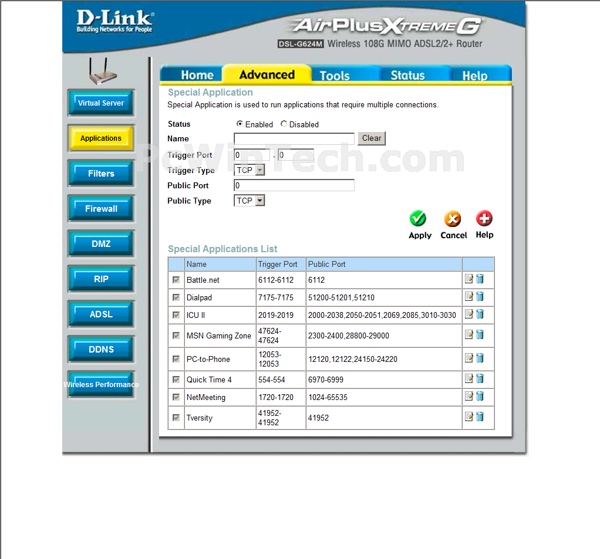Open the Wireless Performance page

click(101, 384)
